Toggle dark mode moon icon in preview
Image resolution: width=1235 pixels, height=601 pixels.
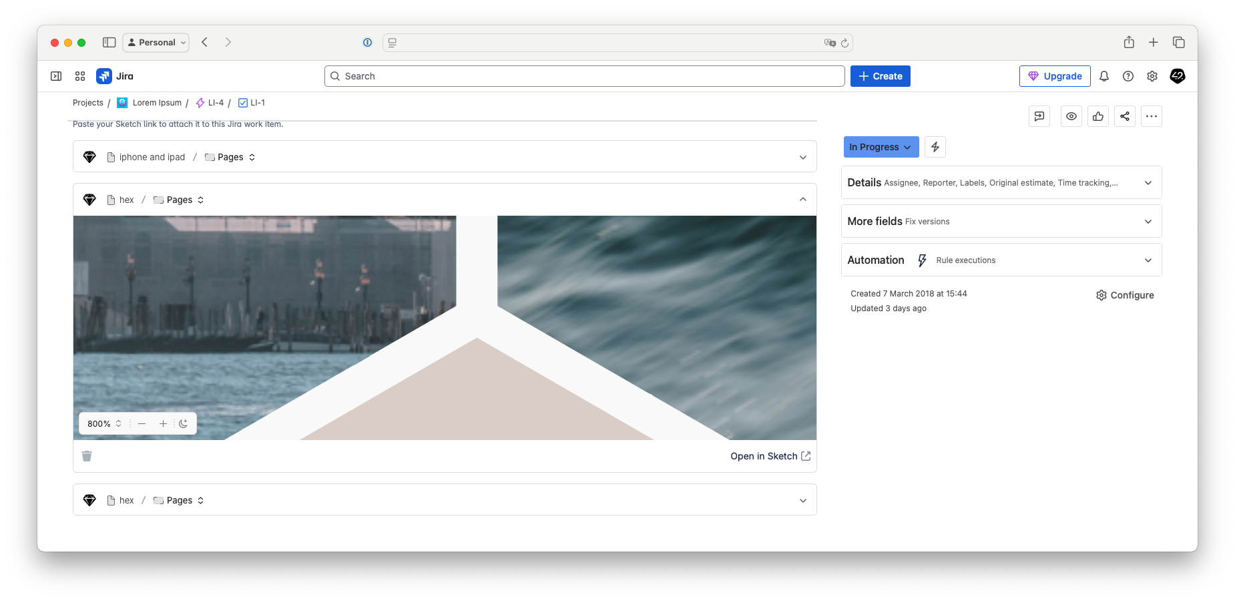tap(184, 423)
